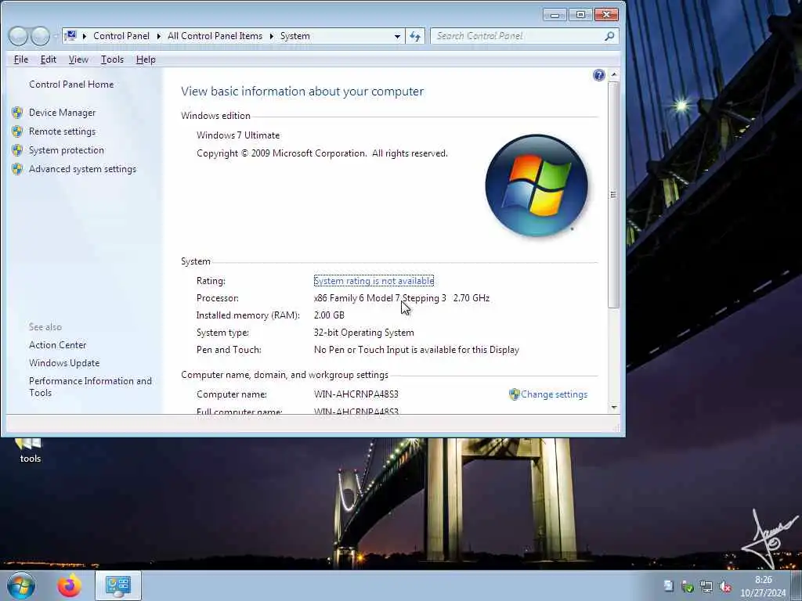Go to Control Panel Home
802x601 pixels.
(x=71, y=85)
